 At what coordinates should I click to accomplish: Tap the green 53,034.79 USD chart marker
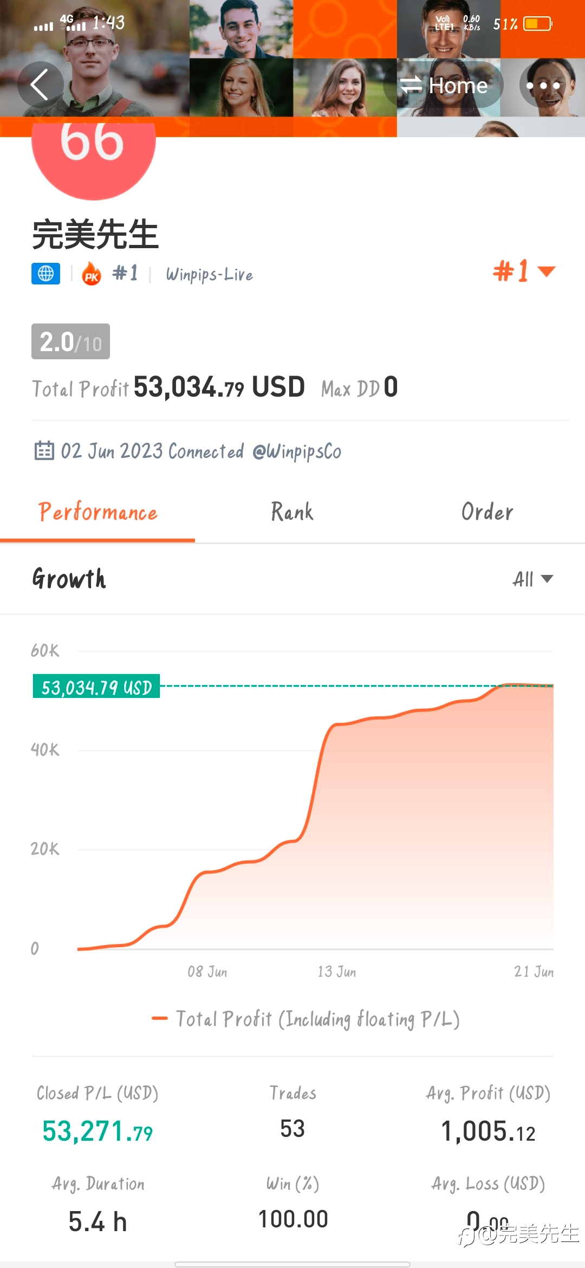click(x=96, y=687)
